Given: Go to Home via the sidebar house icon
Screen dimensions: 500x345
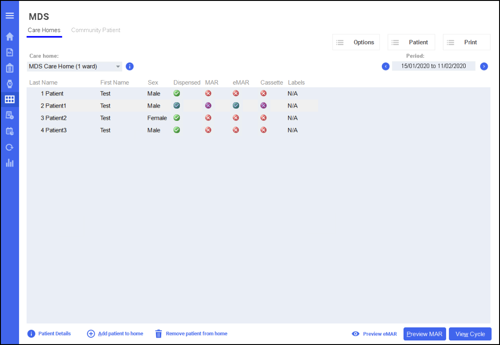Looking at the screenshot, I should click(10, 37).
